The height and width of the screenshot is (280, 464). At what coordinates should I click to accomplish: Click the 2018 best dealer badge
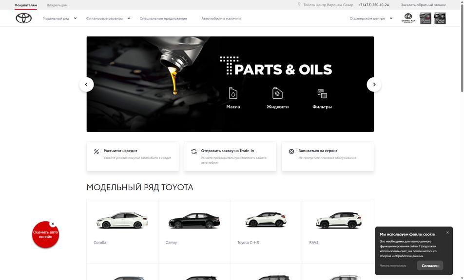(425, 18)
